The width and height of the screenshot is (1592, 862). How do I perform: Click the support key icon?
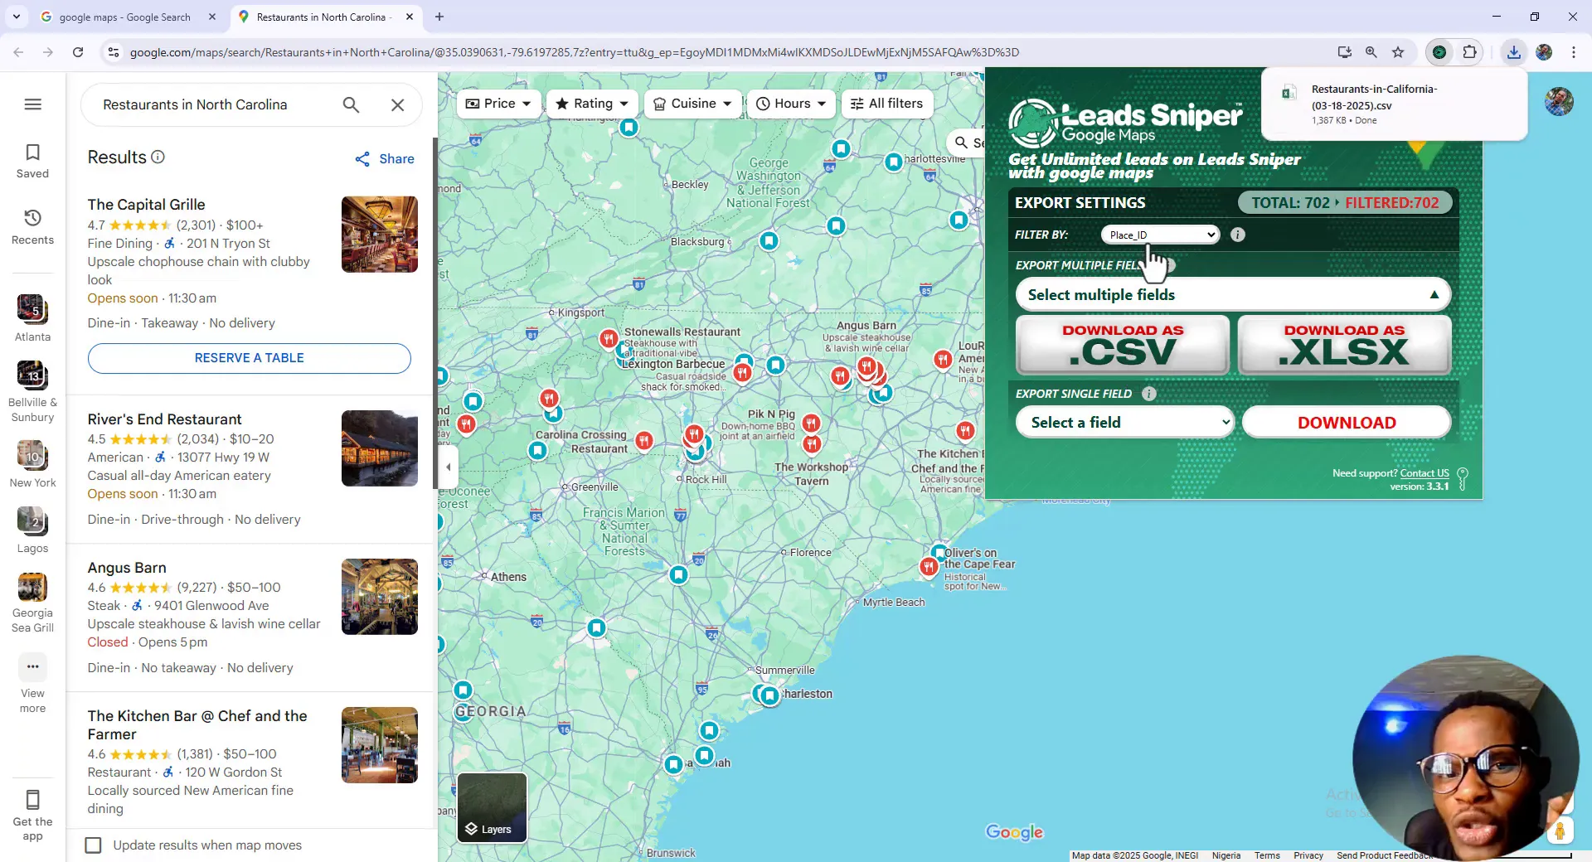pos(1463,479)
